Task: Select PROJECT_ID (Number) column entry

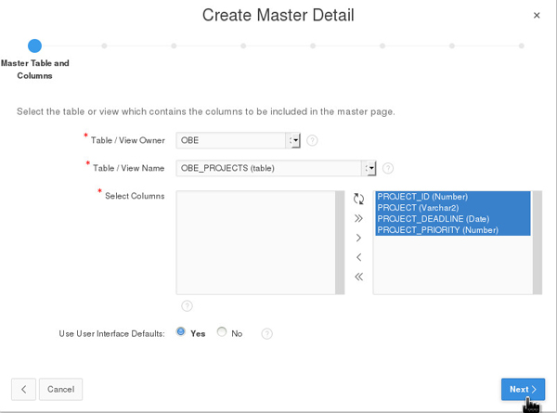Action: [x=422, y=197]
